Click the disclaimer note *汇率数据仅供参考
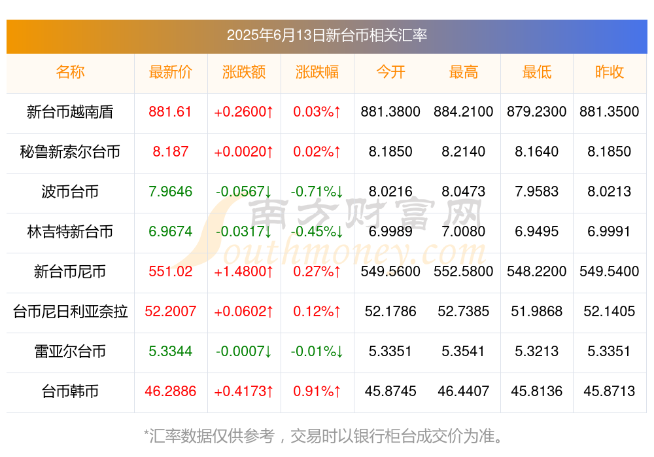This screenshot has height=457, width=654. [x=209, y=436]
